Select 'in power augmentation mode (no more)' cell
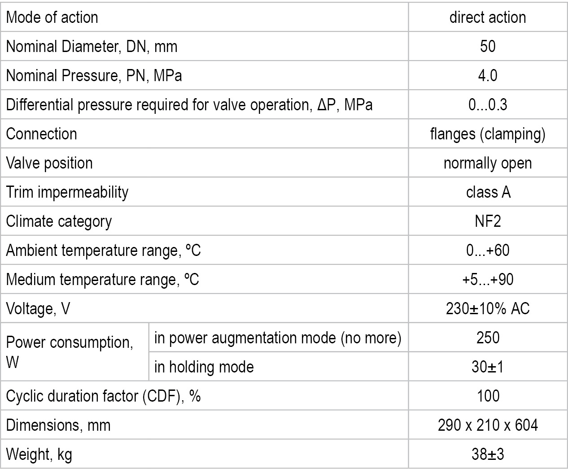 click(x=277, y=338)
